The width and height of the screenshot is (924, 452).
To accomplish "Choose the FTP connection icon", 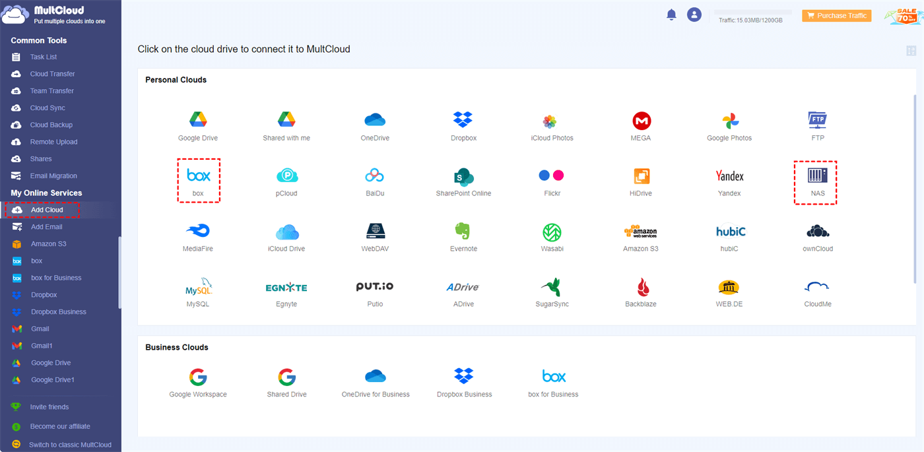I will [x=818, y=120].
